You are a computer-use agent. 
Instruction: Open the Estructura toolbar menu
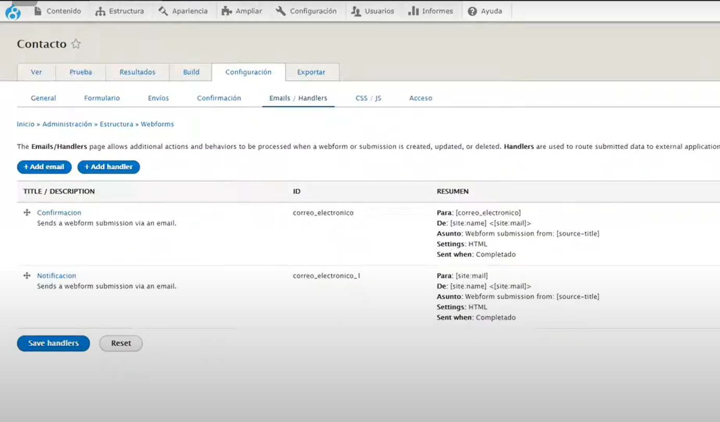pos(119,11)
